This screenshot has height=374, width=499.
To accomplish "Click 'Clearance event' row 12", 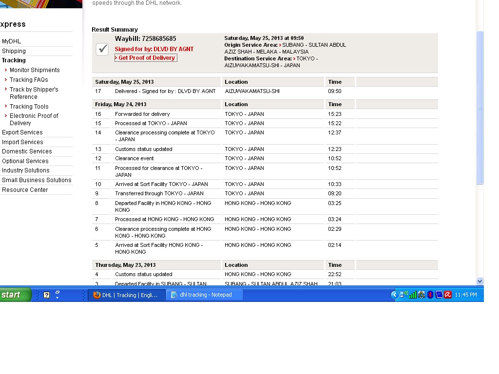I will 265,158.
